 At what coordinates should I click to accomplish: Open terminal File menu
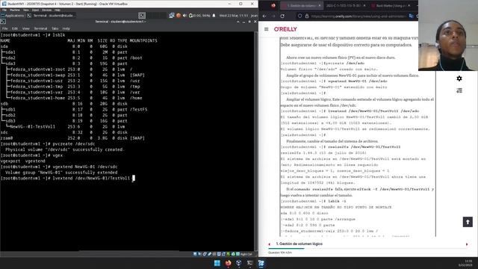point(5,28)
